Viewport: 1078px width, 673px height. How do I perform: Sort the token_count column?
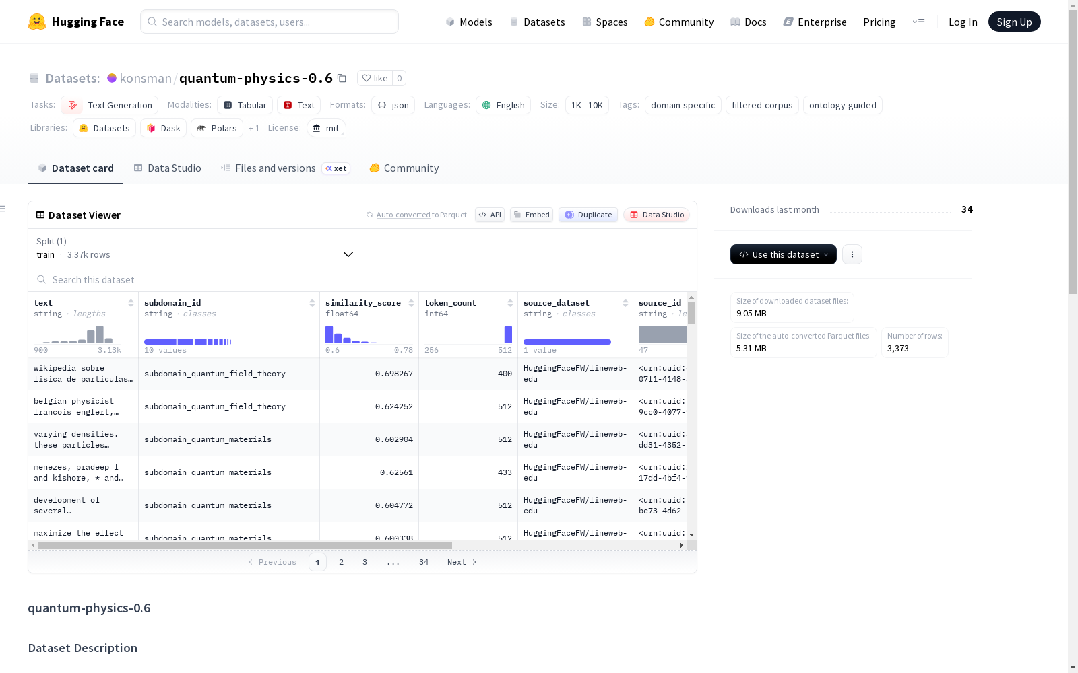point(510,303)
